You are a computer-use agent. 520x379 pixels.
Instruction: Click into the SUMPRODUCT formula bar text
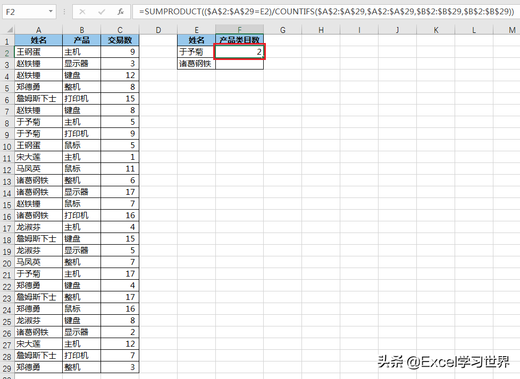(326, 12)
